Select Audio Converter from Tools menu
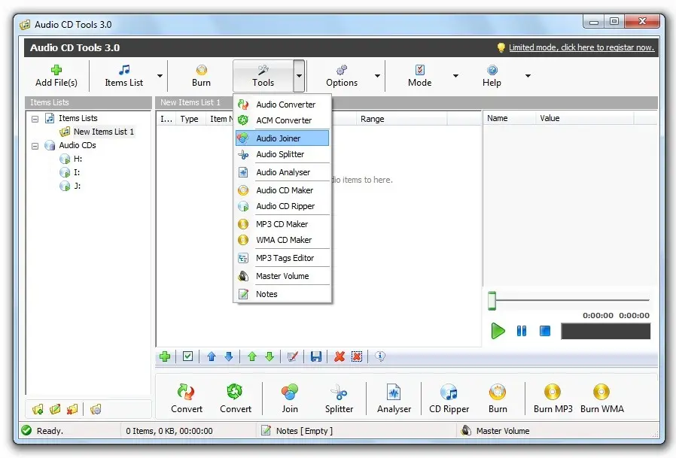The image size is (676, 458). click(x=282, y=105)
